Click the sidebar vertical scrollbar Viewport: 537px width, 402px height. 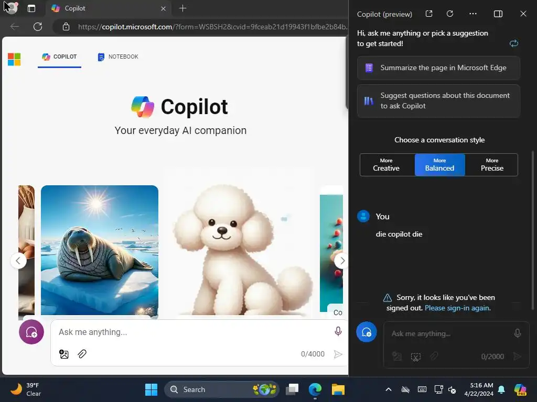tap(533, 230)
